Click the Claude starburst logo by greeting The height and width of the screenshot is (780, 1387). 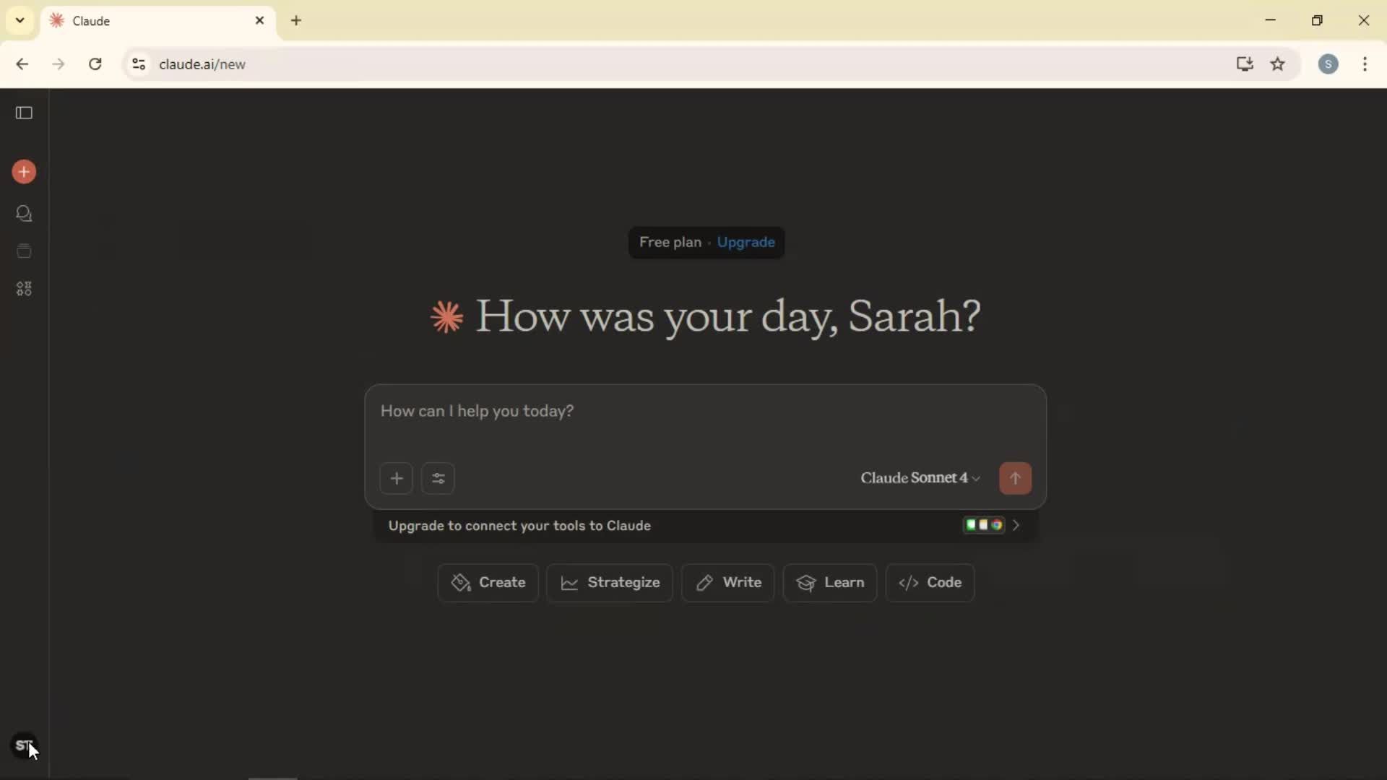point(446,317)
